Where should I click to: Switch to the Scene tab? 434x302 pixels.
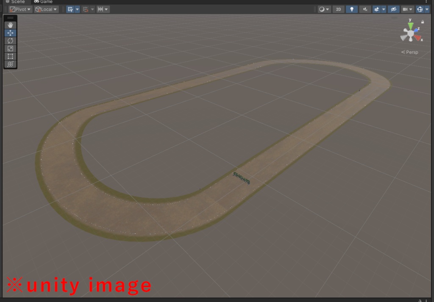point(16,2)
